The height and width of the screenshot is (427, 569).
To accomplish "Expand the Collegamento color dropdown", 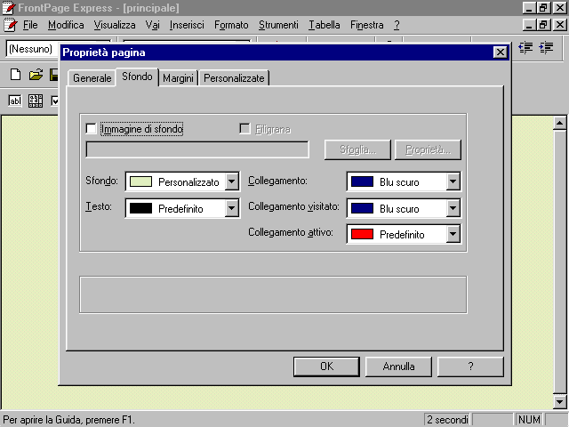I will 453,181.
